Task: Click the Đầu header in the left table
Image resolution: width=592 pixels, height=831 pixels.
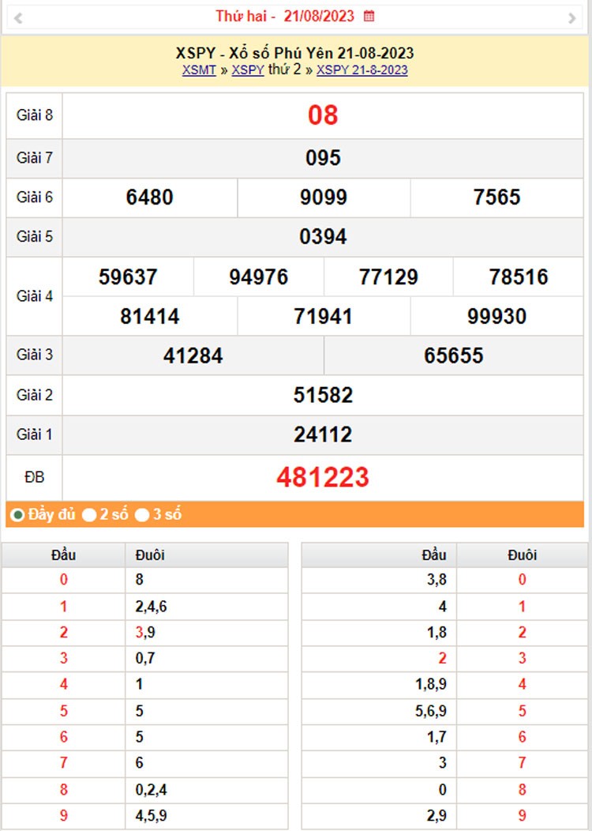Action: [64, 555]
